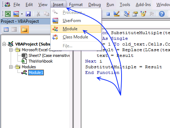The height and width of the screenshot is (128, 170).
Task: Select Sheet7 in the project tree
Action: (x=49, y=55)
